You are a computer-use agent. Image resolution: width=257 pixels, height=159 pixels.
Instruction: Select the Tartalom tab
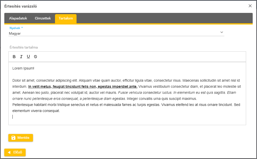coord(66,18)
